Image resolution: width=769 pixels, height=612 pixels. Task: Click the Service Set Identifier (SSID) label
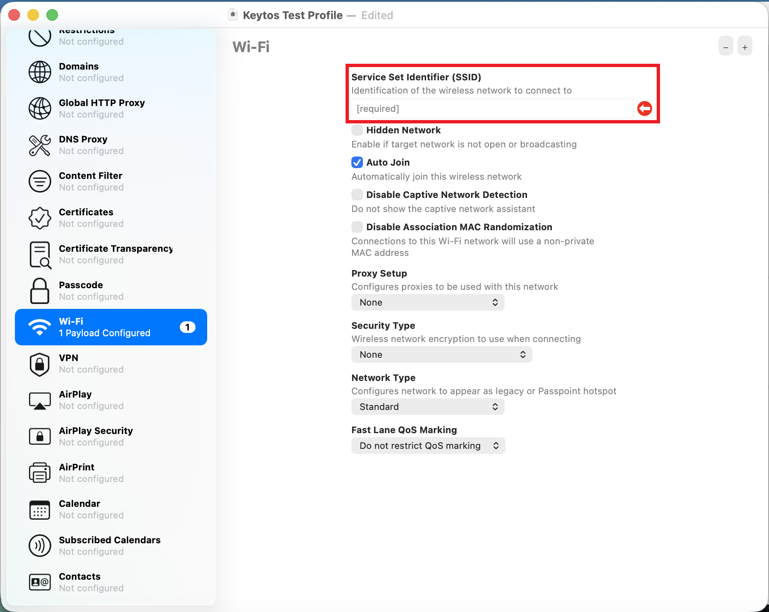click(x=416, y=77)
